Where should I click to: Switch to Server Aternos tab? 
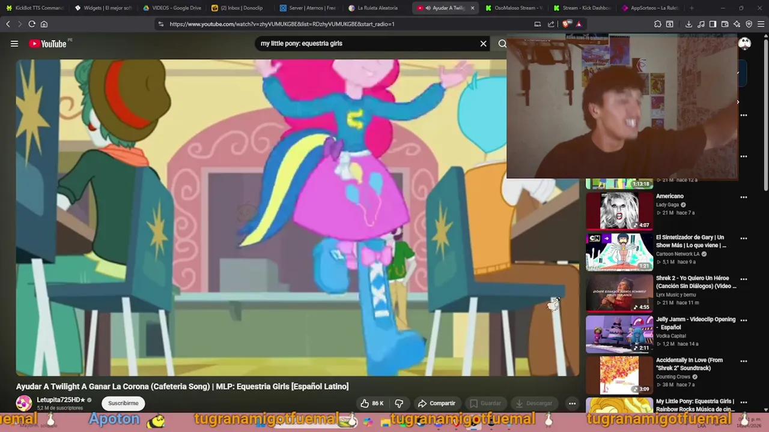click(308, 8)
